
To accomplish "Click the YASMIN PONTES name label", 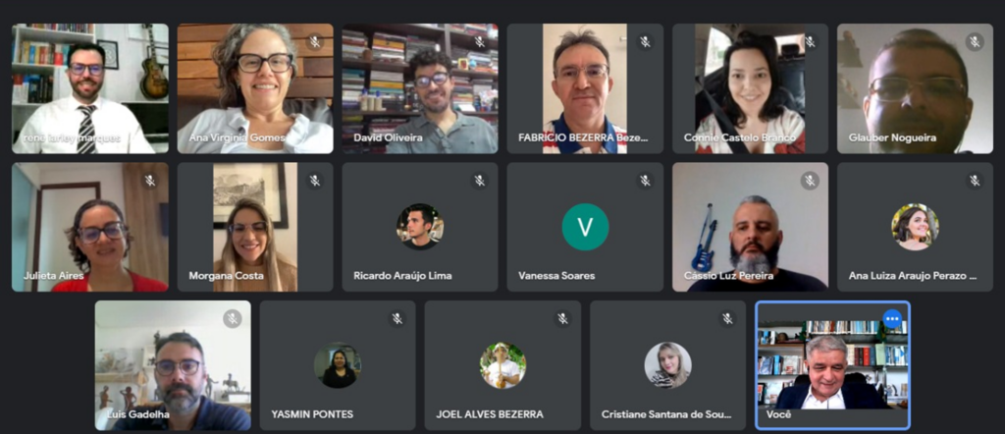I will pyautogui.click(x=312, y=414).
